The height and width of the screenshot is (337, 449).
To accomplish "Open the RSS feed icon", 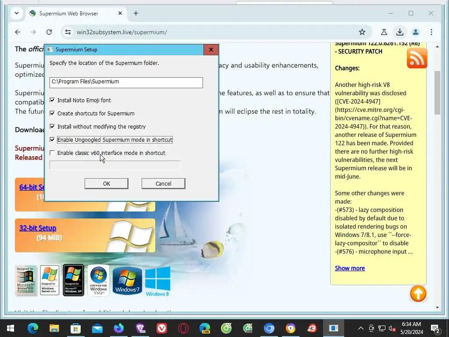I will pos(417,58).
